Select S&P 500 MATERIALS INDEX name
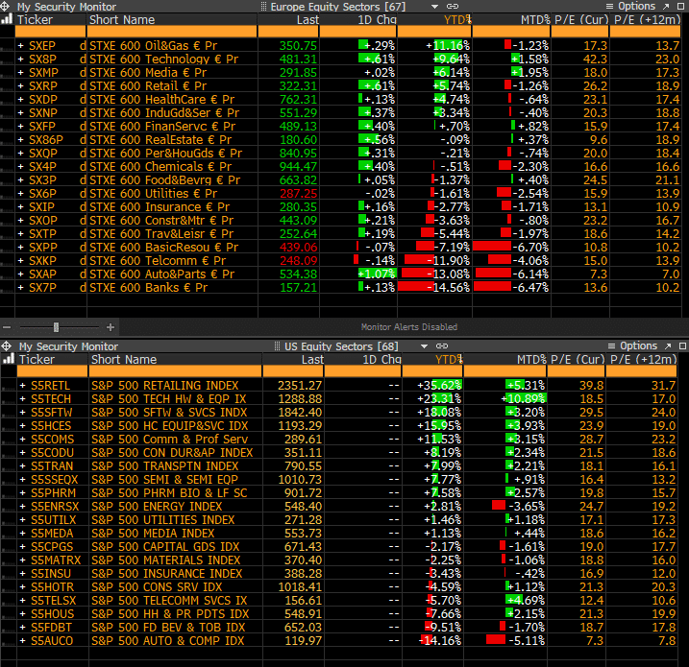This screenshot has height=667, width=689. [165, 560]
